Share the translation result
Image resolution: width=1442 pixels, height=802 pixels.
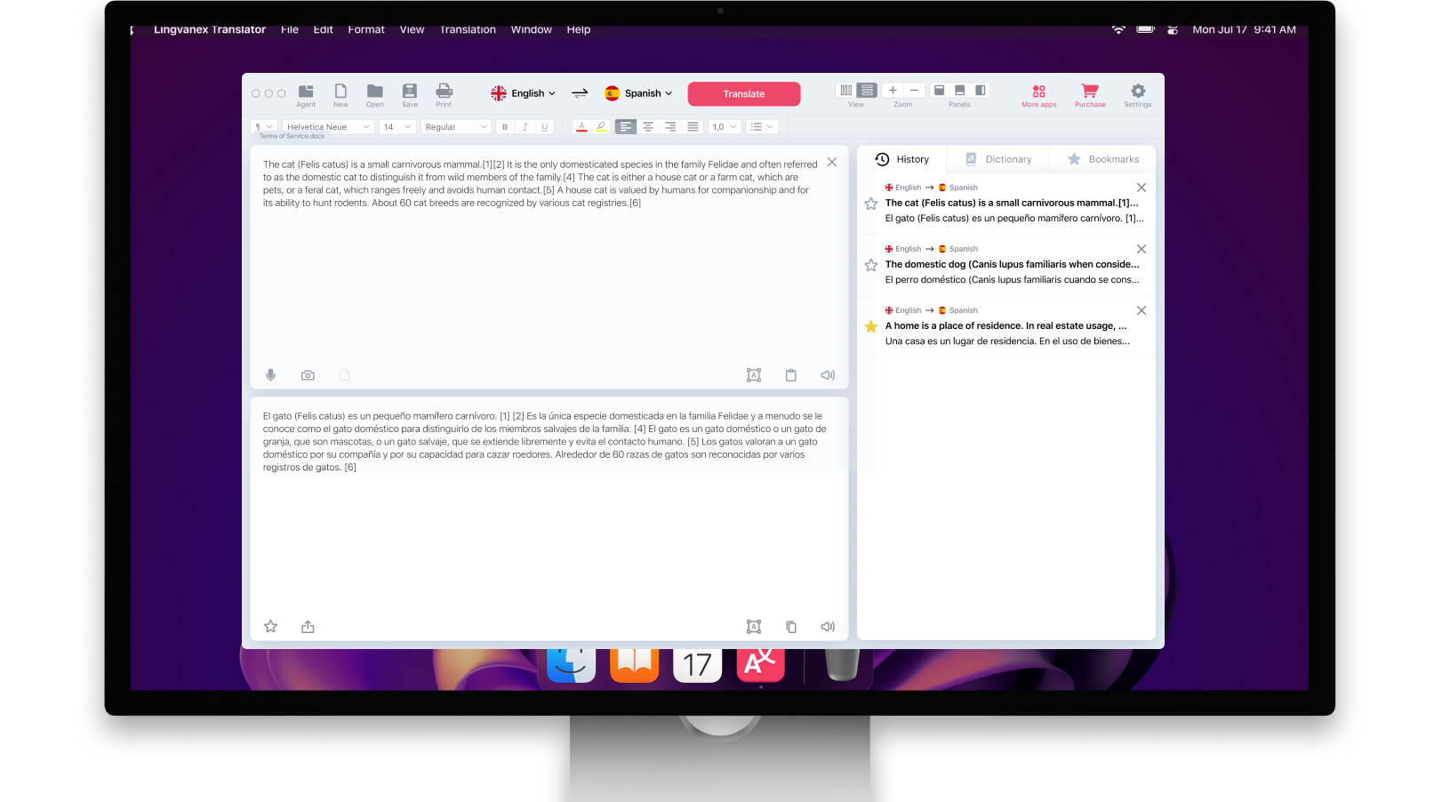308,626
